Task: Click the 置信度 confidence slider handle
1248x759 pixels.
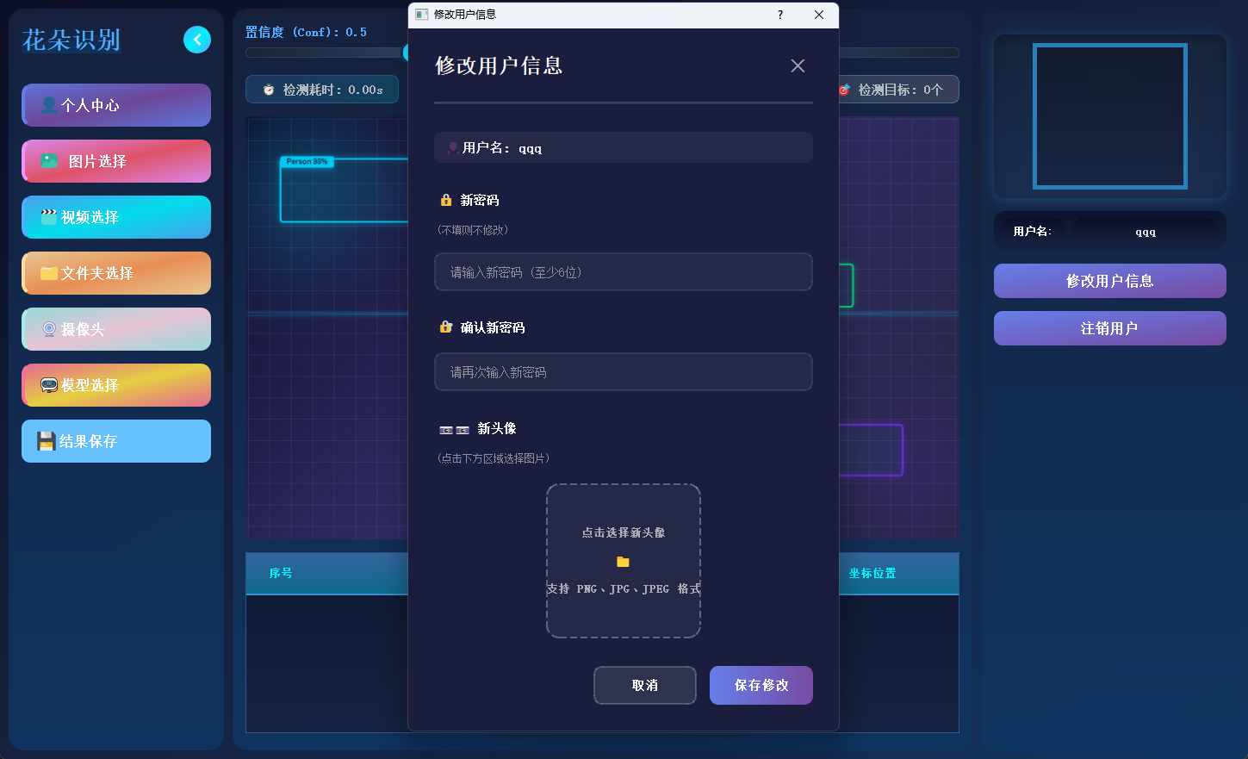Action: [x=407, y=53]
